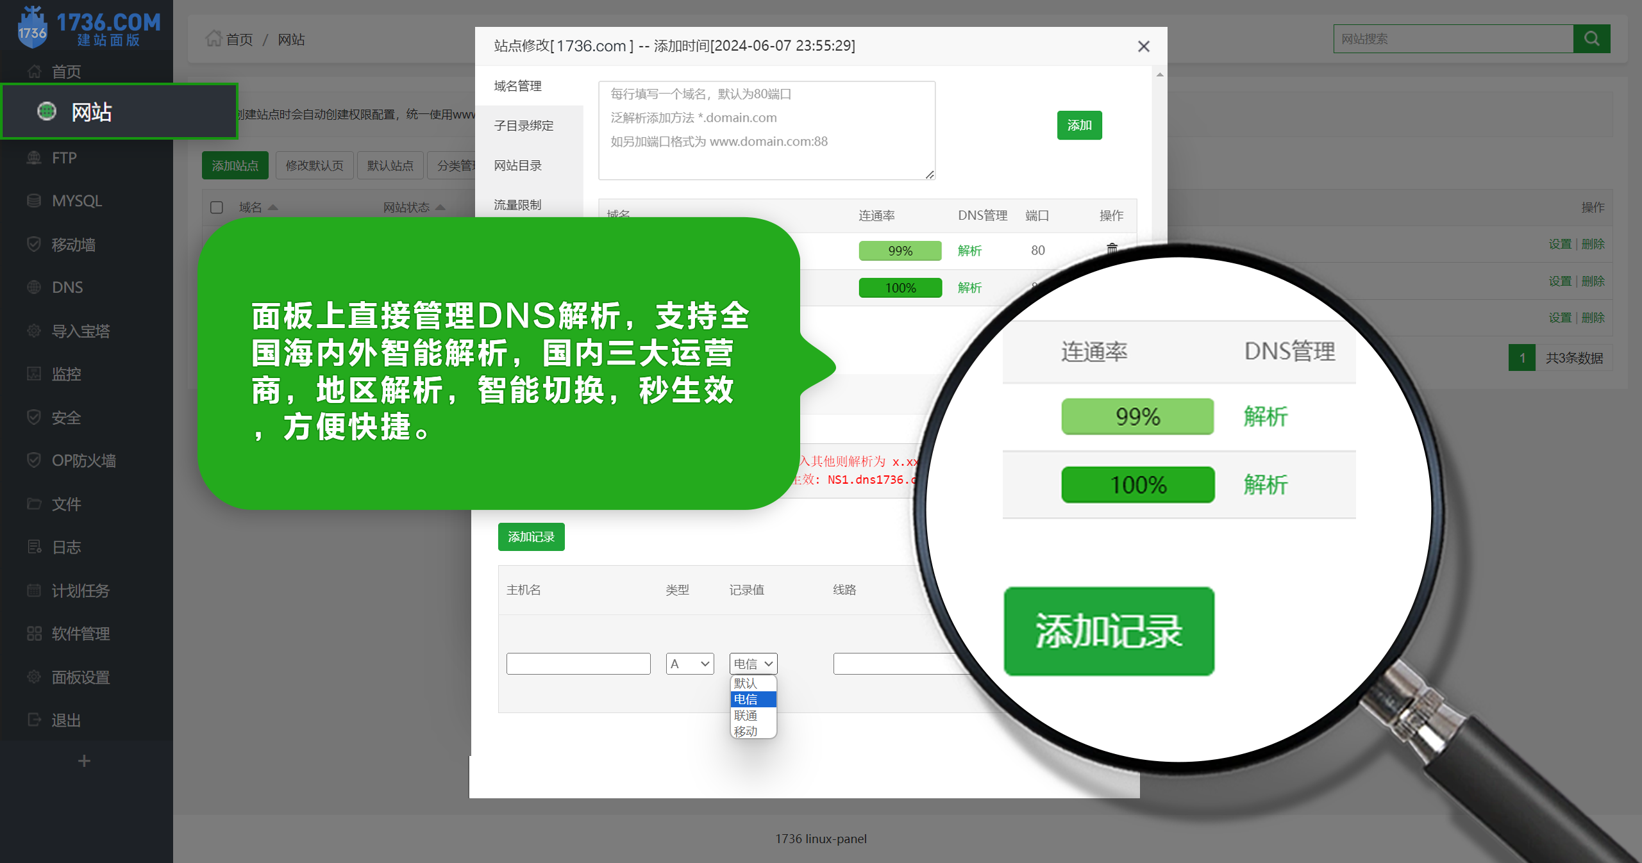Open the DNS sidebar icon

click(34, 287)
